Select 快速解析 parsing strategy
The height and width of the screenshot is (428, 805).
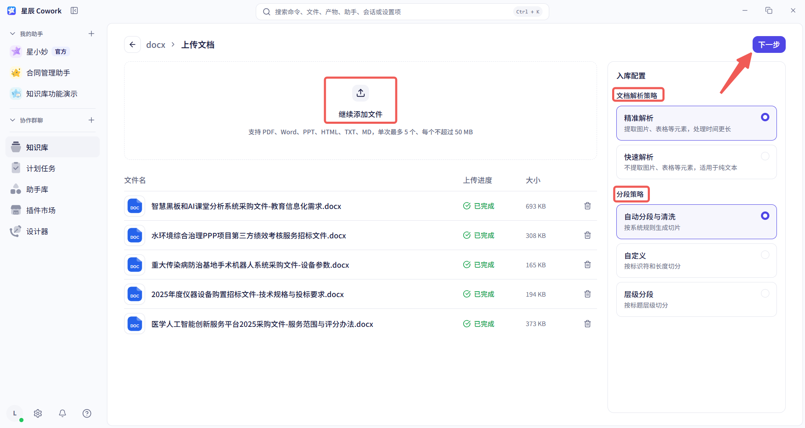(696, 162)
